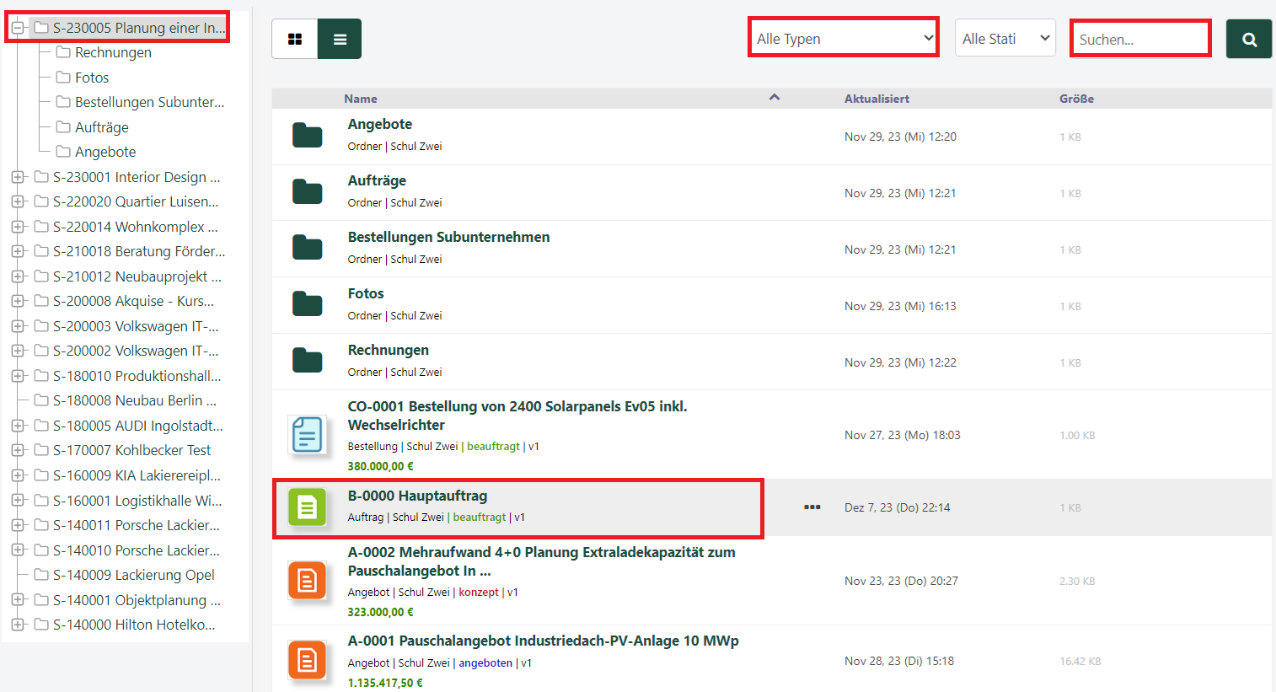Switch to grid view layout
Screen dimensions: 1276x692
295,39
